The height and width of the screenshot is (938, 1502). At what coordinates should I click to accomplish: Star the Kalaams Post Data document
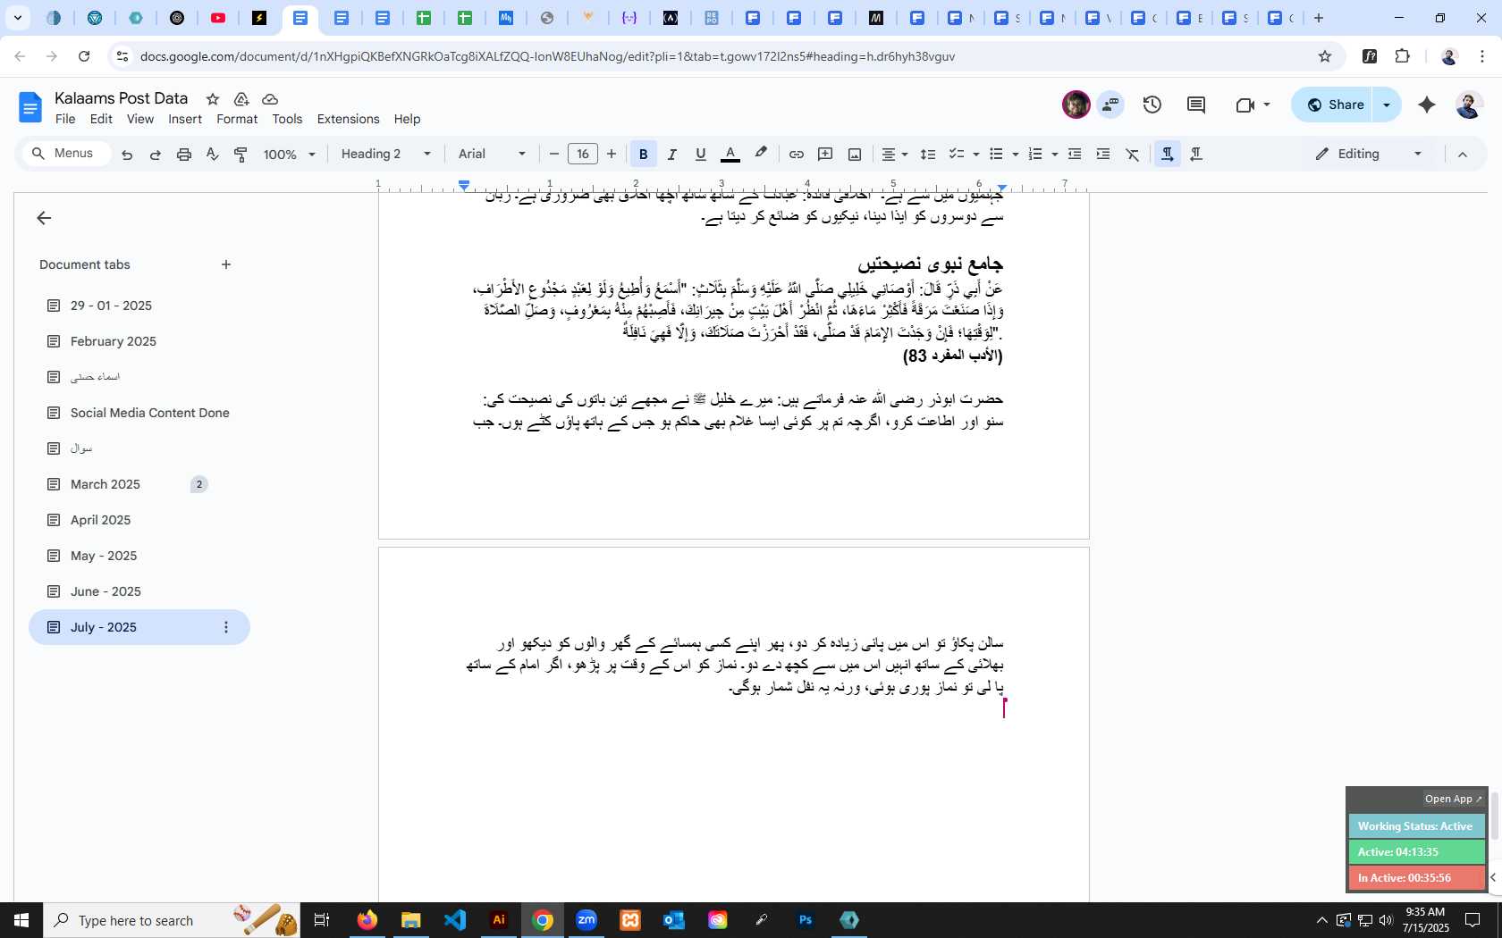tap(213, 99)
